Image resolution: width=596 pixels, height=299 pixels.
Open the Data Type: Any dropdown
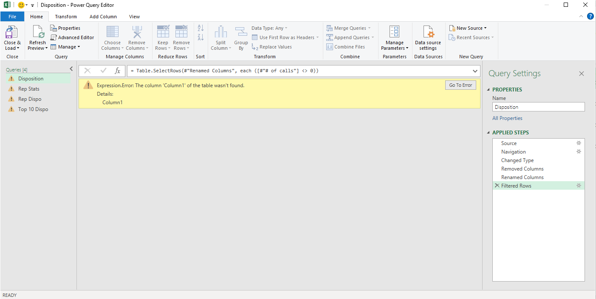tap(269, 28)
